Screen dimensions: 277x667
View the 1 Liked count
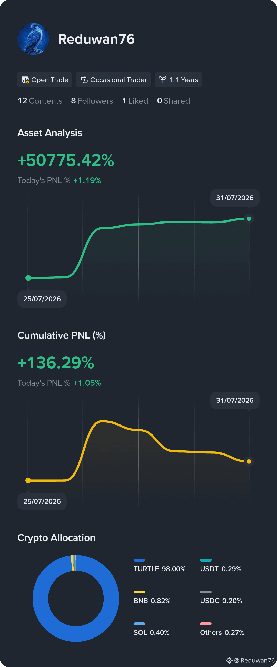(135, 101)
